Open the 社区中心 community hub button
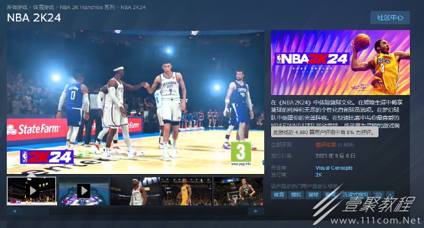424x228 pixels. pos(390,18)
